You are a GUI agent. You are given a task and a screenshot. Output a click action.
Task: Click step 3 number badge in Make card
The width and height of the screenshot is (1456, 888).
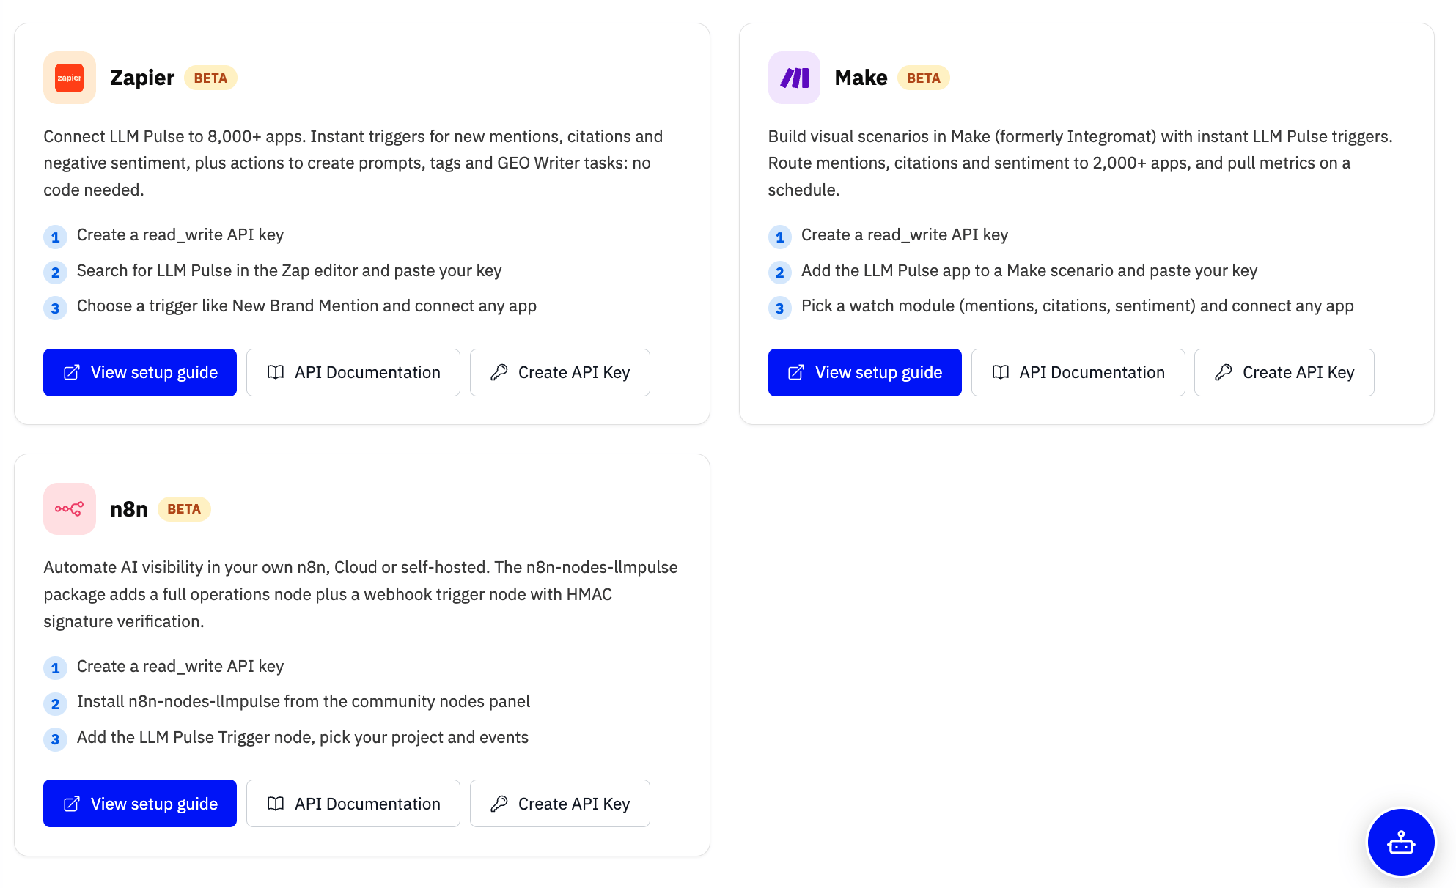[x=780, y=308]
